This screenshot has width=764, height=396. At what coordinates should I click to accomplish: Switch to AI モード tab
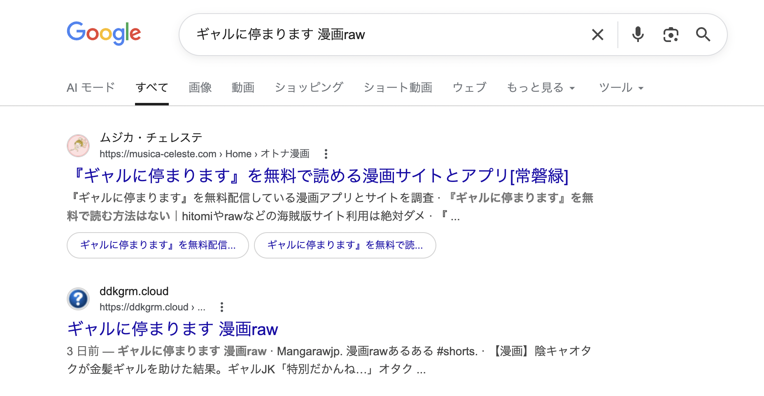pos(91,88)
